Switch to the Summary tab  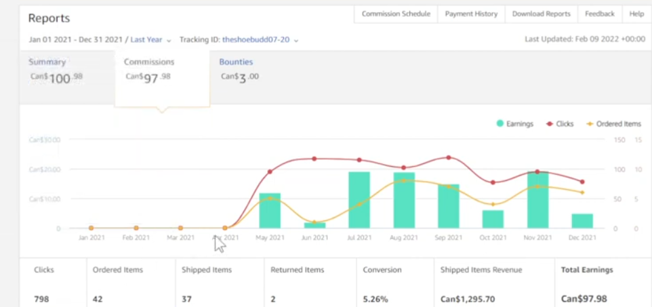pyautogui.click(x=66, y=77)
